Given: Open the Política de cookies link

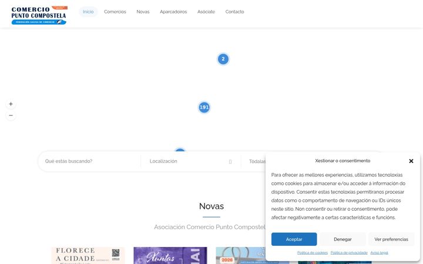Looking at the screenshot, I should pyautogui.click(x=313, y=253).
